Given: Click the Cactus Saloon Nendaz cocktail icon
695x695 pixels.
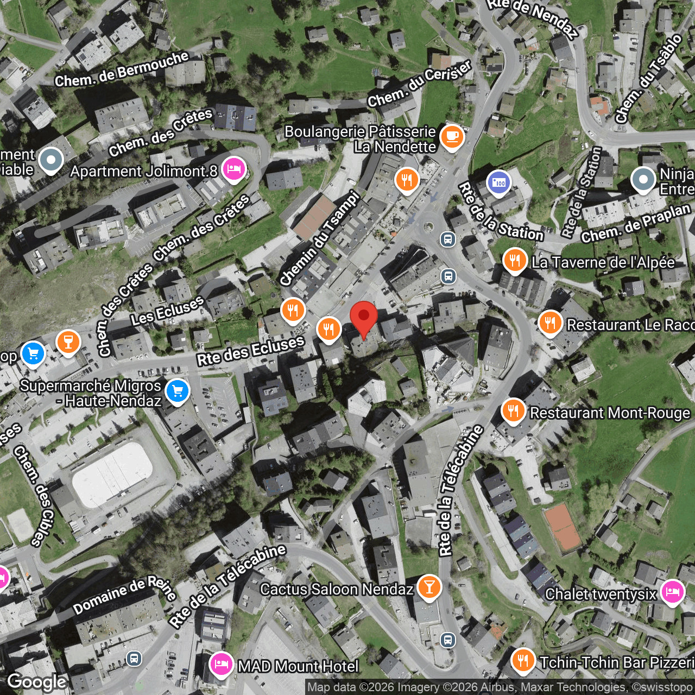Looking at the screenshot, I should pyautogui.click(x=429, y=587).
